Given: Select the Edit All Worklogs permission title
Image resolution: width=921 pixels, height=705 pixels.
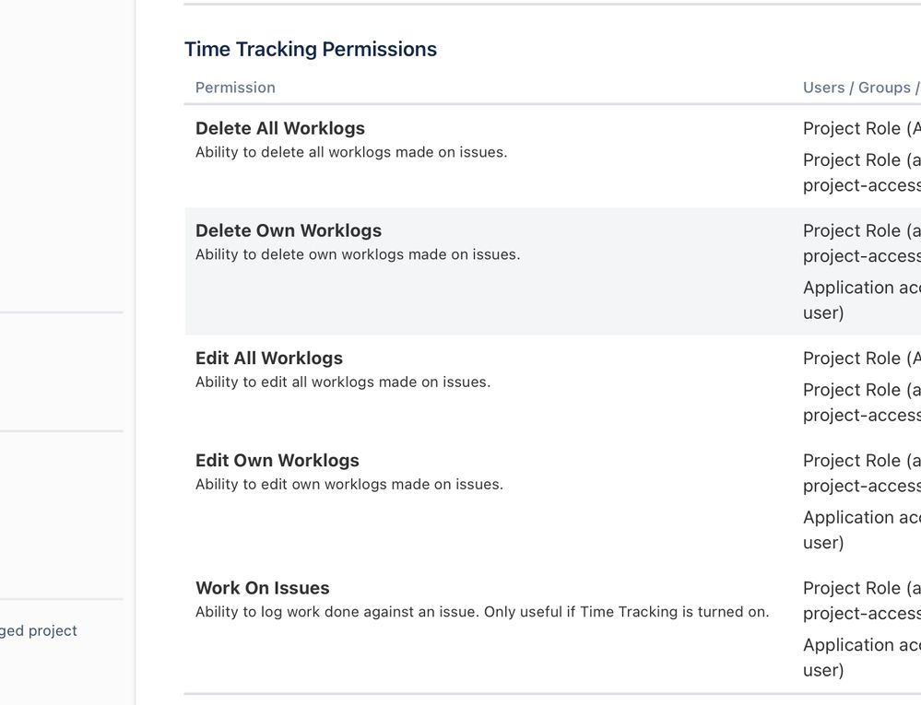Looking at the screenshot, I should 269,358.
